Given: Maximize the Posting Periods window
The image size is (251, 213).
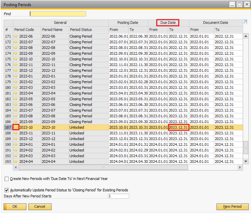Looking at the screenshot, I should pos(240,4).
